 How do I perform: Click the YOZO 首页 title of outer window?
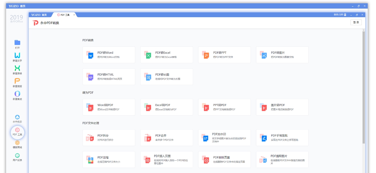click(x=17, y=6)
